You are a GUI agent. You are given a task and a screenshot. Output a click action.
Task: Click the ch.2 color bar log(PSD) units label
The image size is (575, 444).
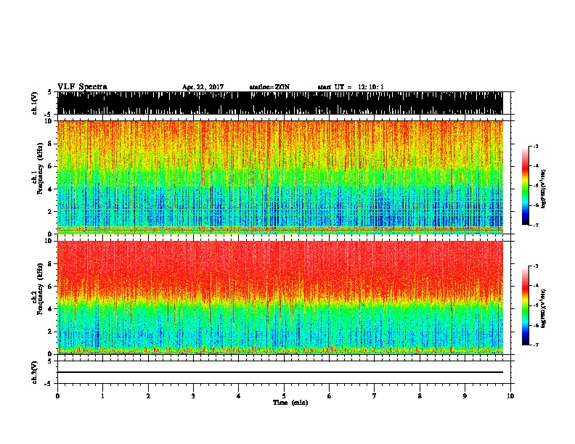543,308
